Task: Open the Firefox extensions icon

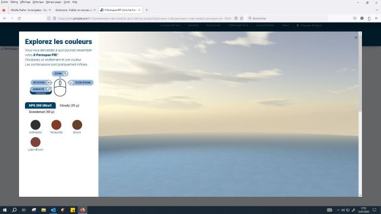Action: (x=369, y=18)
